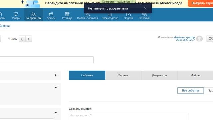This screenshot has width=213, height=120.
Task: Switch to the Документы tab
Action: (x=159, y=75)
